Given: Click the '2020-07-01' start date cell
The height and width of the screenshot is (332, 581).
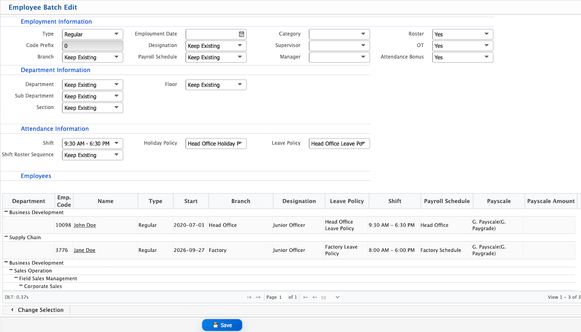Looking at the screenshot, I should [189, 225].
